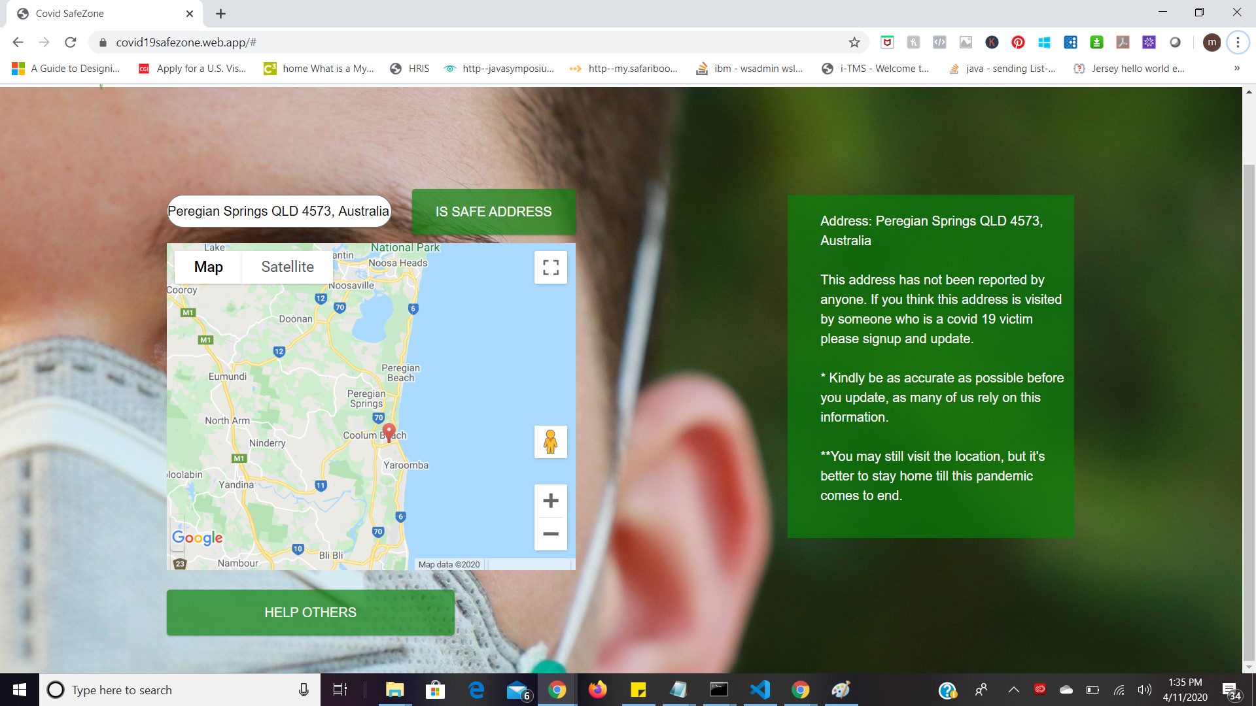The width and height of the screenshot is (1256, 706).
Task: Open java - sending List bookmark
Action: pyautogui.click(x=1002, y=69)
